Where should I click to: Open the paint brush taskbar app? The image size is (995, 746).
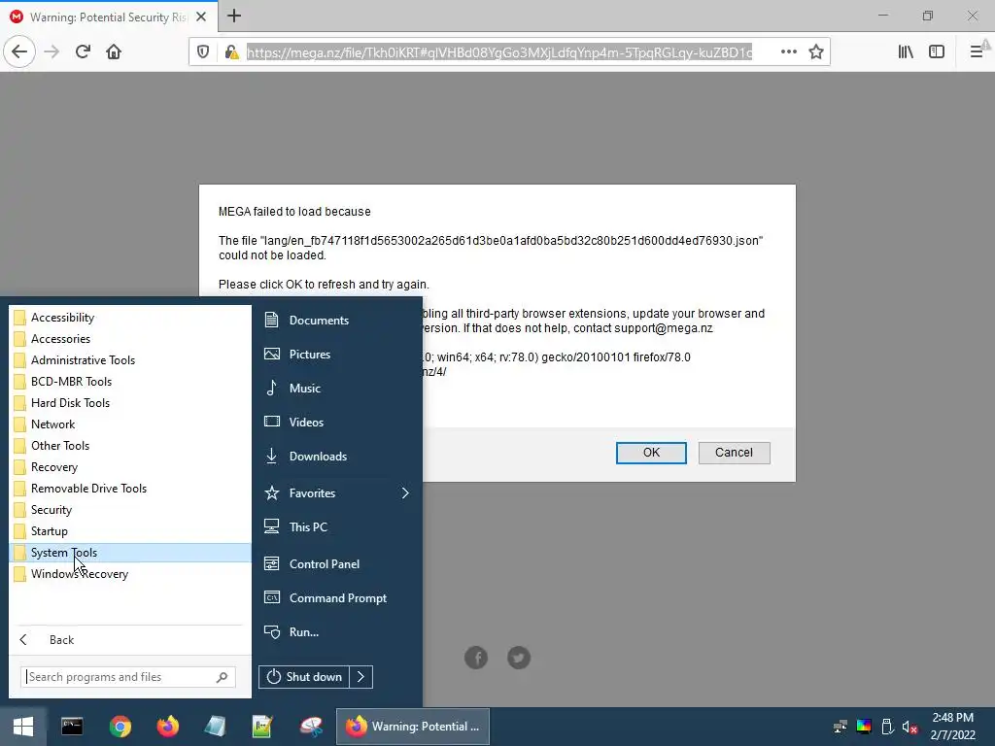311,727
